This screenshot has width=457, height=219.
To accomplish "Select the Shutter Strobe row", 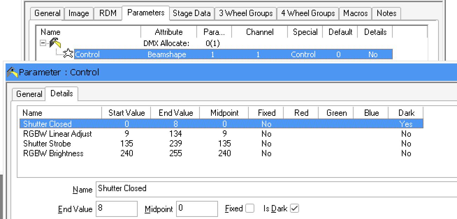I will click(47, 144).
